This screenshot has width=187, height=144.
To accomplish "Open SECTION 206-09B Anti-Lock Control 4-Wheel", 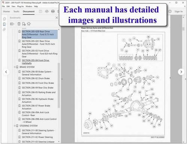I will point(39,120).
